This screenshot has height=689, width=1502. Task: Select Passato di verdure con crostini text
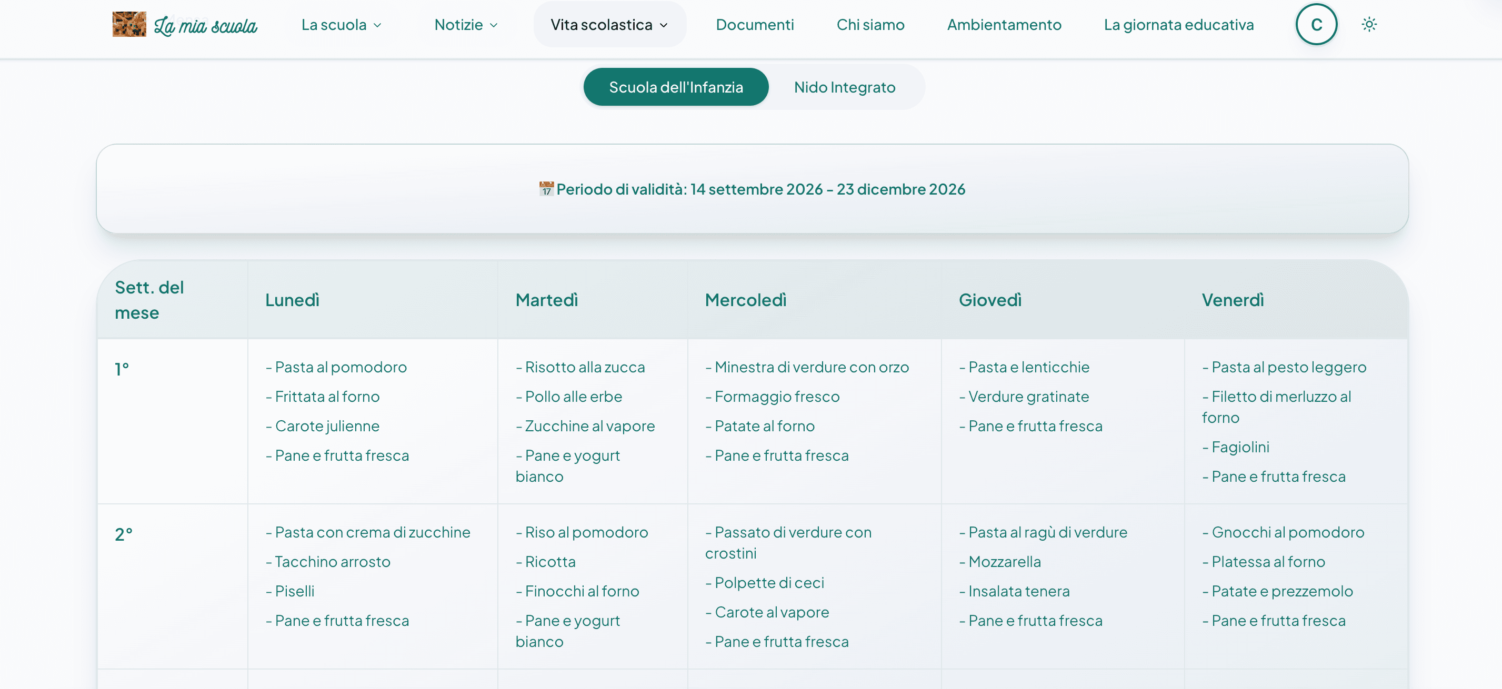pos(788,542)
